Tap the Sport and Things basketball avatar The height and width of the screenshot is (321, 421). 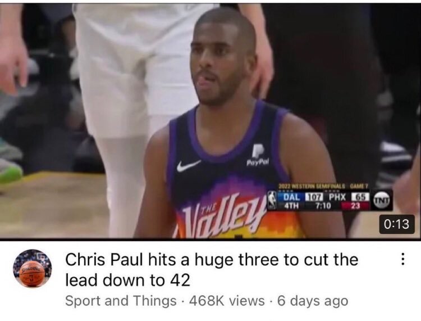(x=33, y=269)
